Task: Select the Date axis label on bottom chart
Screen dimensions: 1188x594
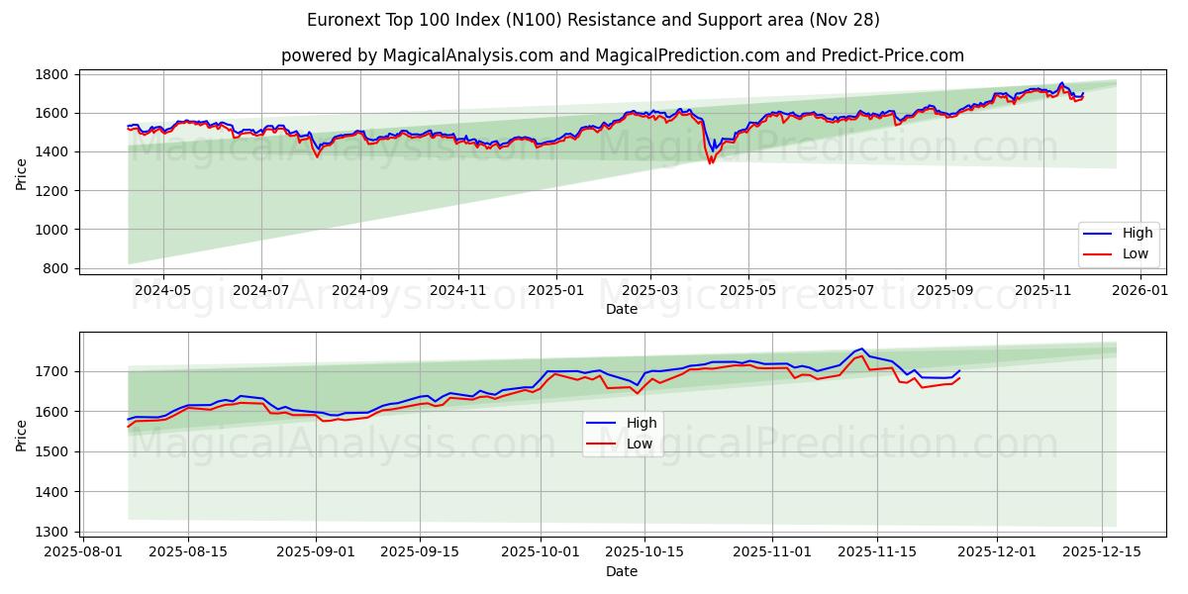Action: point(622,571)
